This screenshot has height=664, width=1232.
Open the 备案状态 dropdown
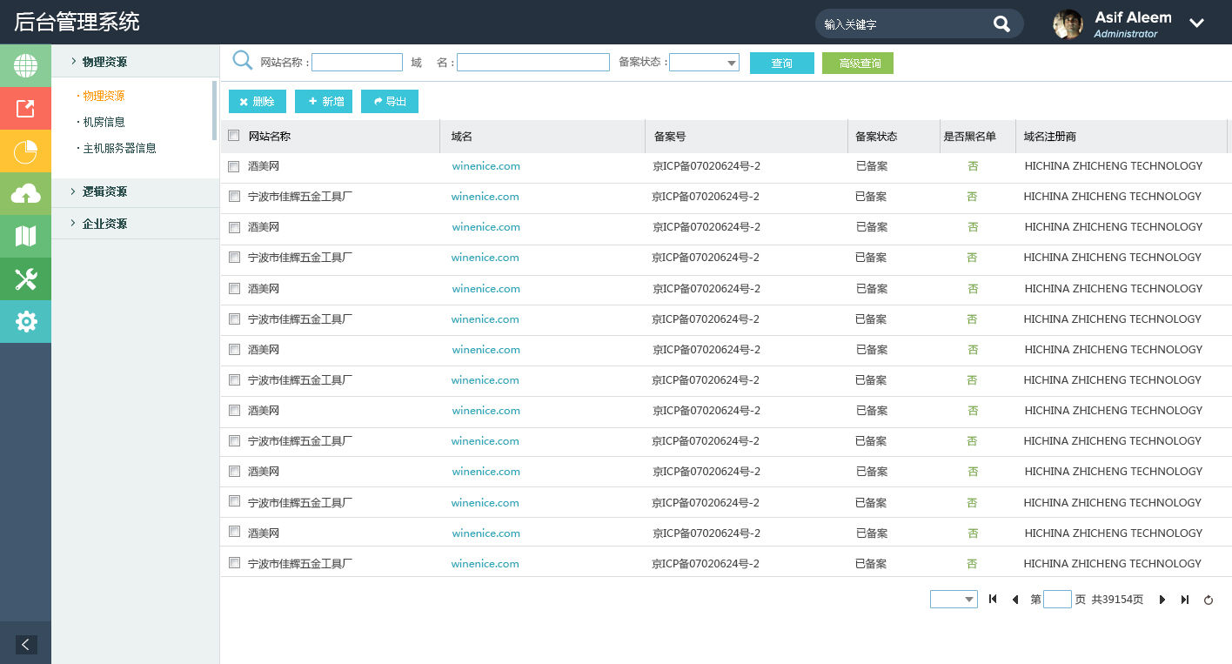point(704,63)
